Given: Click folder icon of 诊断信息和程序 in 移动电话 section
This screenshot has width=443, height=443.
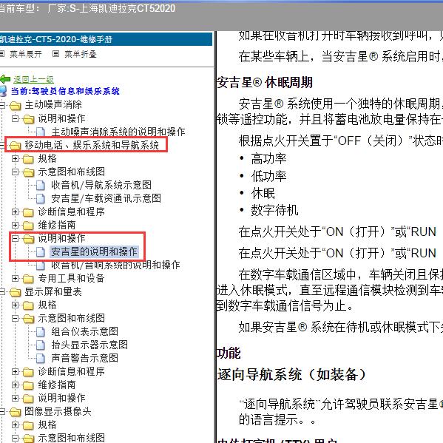Looking at the screenshot, I should tap(28, 212).
